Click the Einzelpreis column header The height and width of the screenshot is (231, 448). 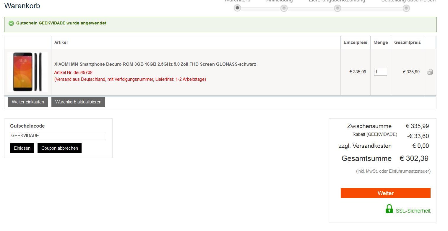[355, 42]
